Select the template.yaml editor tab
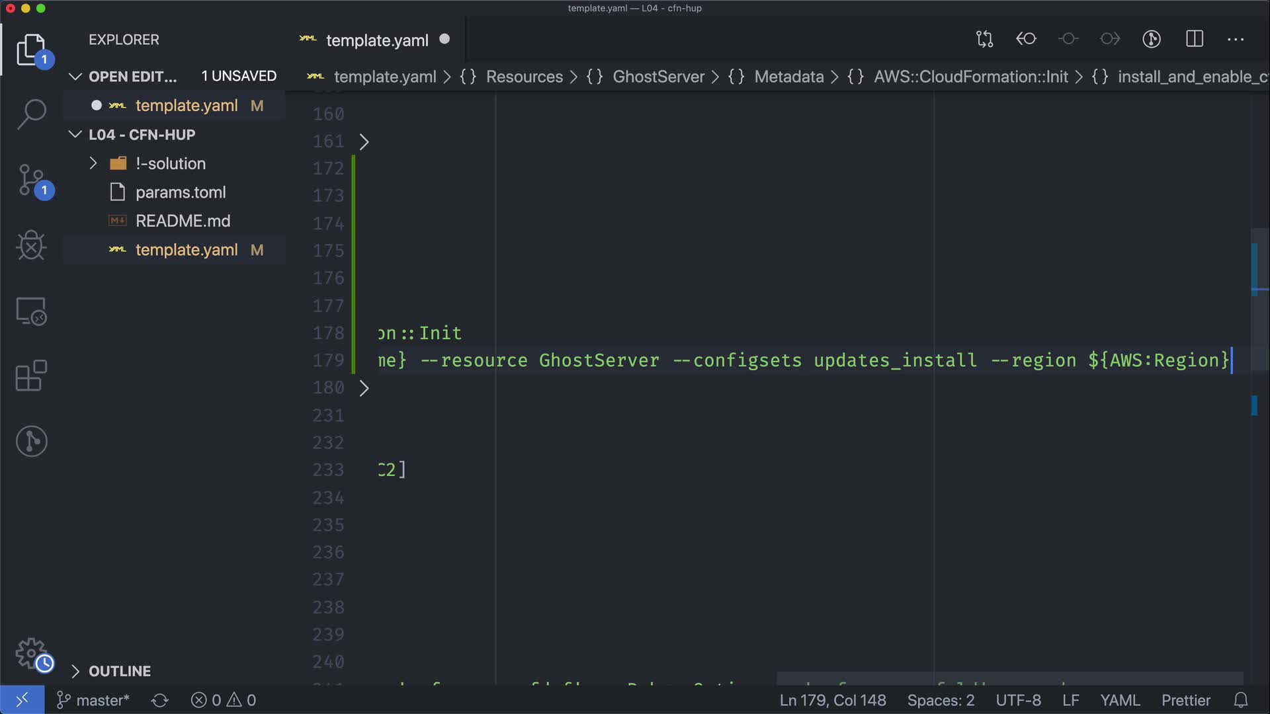The width and height of the screenshot is (1270, 714). (377, 40)
